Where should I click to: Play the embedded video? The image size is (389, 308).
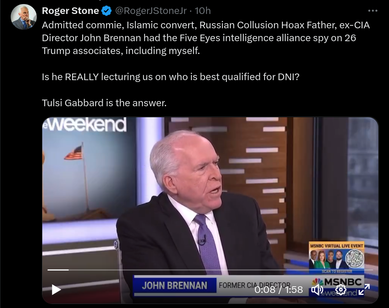pyautogui.click(x=56, y=290)
